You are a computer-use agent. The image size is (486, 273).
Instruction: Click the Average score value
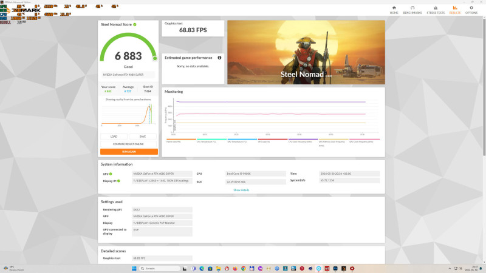tap(128, 92)
